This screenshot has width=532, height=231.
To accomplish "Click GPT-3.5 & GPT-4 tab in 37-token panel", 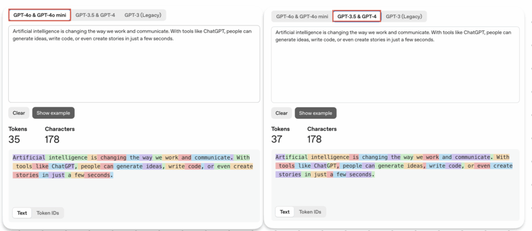I will [356, 17].
